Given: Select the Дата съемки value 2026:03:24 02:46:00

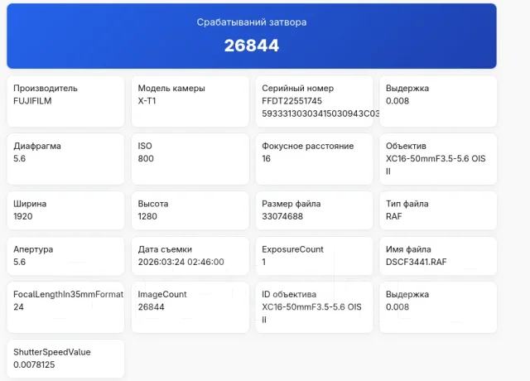Looking at the screenshot, I should pos(181,262).
